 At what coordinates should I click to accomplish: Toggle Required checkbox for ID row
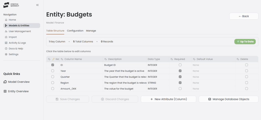[x=180, y=65]
